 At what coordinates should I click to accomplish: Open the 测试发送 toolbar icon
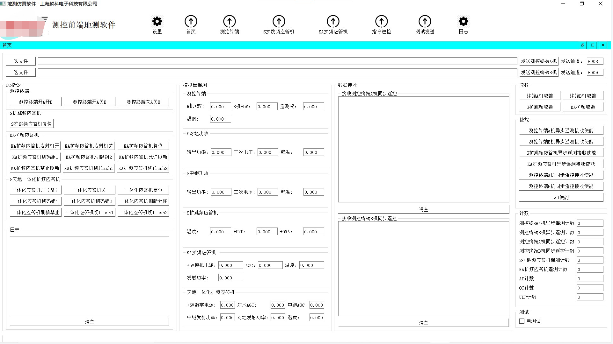click(425, 22)
